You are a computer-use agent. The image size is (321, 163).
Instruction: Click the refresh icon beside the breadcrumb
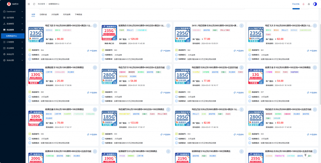pyautogui.click(x=34, y=4)
